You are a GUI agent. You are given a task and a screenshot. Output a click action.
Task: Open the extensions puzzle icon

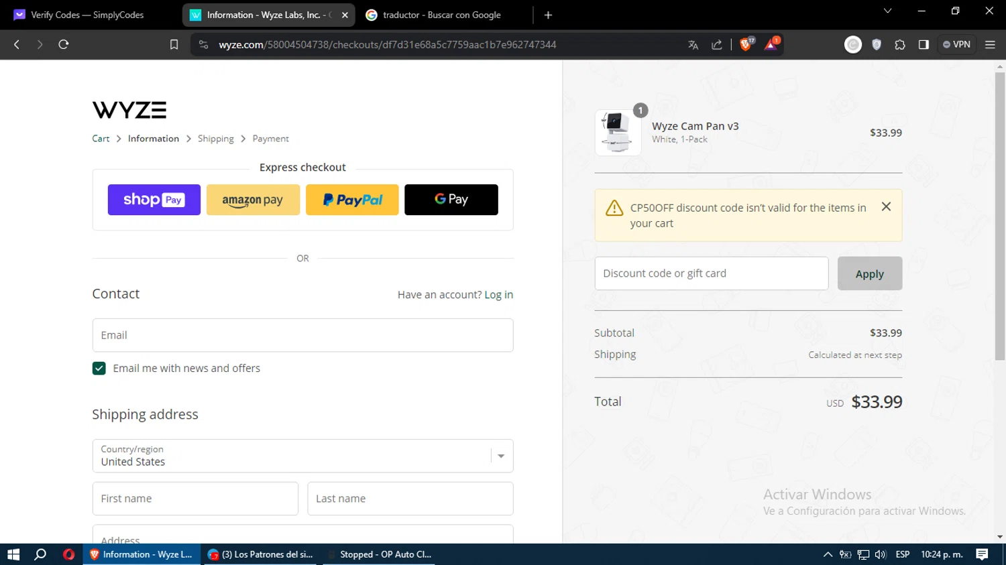[900, 45]
